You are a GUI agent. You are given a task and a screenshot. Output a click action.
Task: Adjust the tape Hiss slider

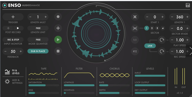tap(44, 93)
